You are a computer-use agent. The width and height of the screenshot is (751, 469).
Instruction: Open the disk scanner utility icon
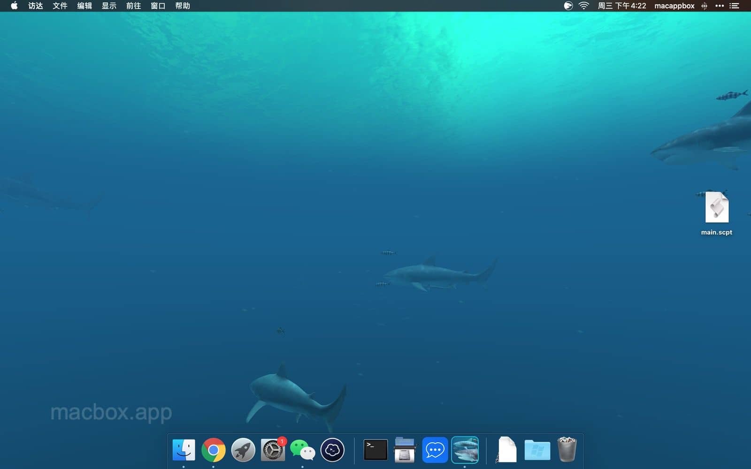point(405,450)
